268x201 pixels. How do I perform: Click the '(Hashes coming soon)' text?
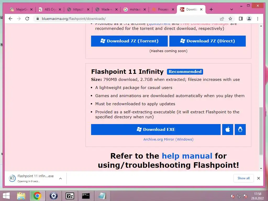(x=168, y=51)
